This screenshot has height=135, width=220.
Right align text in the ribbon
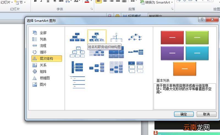(x=111, y=1)
